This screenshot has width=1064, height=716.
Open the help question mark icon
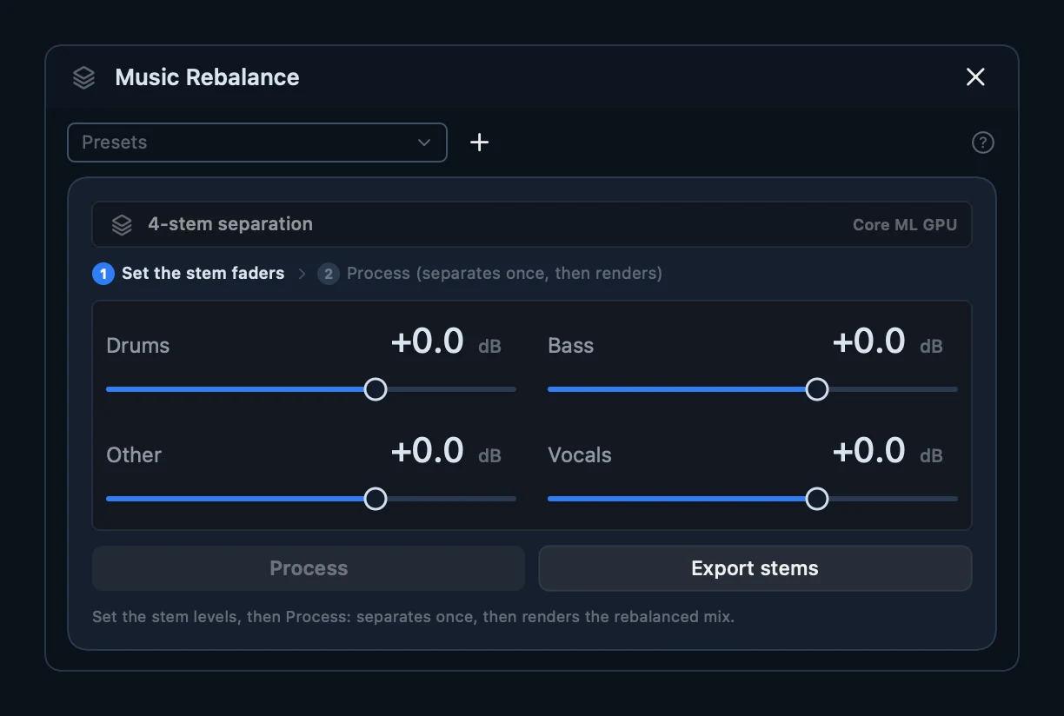(x=982, y=143)
